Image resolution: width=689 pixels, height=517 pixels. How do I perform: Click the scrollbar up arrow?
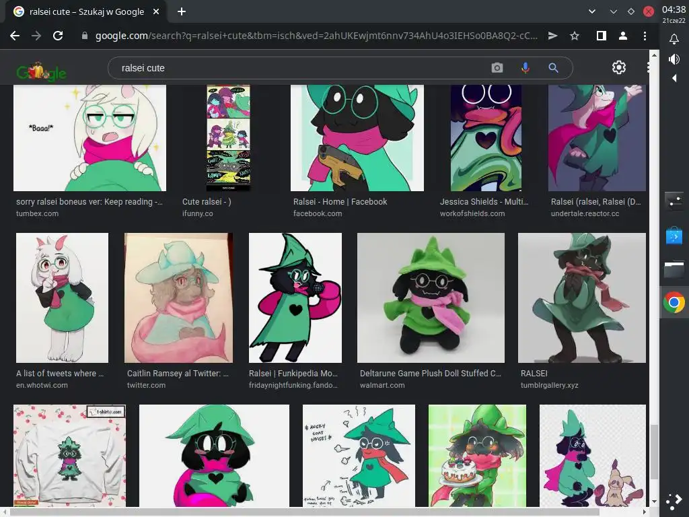pyautogui.click(x=654, y=55)
